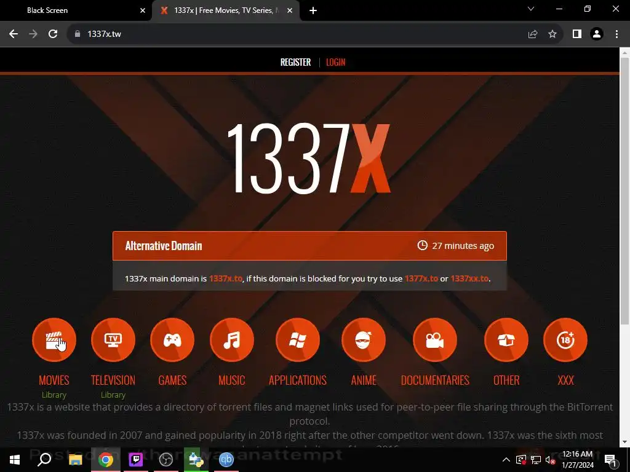
Task: Click the LOGIN link
Action: 335,62
